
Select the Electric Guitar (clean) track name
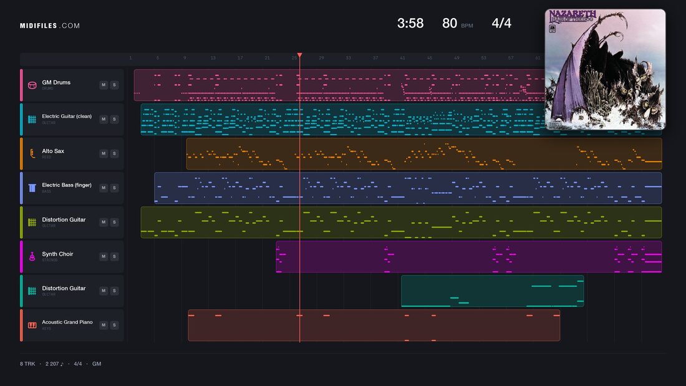[67, 117]
